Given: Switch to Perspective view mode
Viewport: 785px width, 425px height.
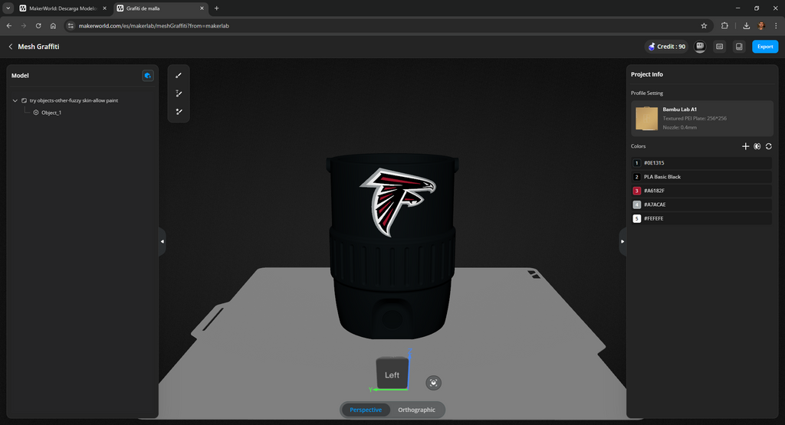Looking at the screenshot, I should pos(366,410).
